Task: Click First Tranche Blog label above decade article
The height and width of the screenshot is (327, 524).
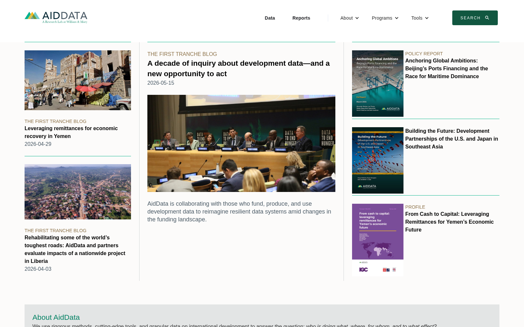Action: pyautogui.click(x=182, y=54)
